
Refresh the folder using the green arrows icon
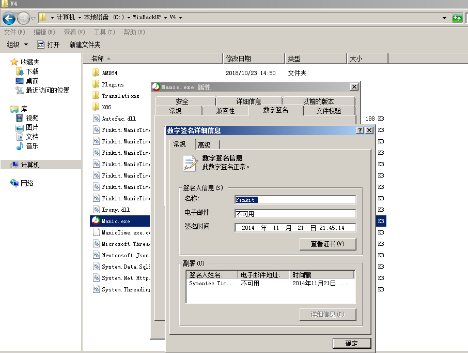click(x=457, y=18)
